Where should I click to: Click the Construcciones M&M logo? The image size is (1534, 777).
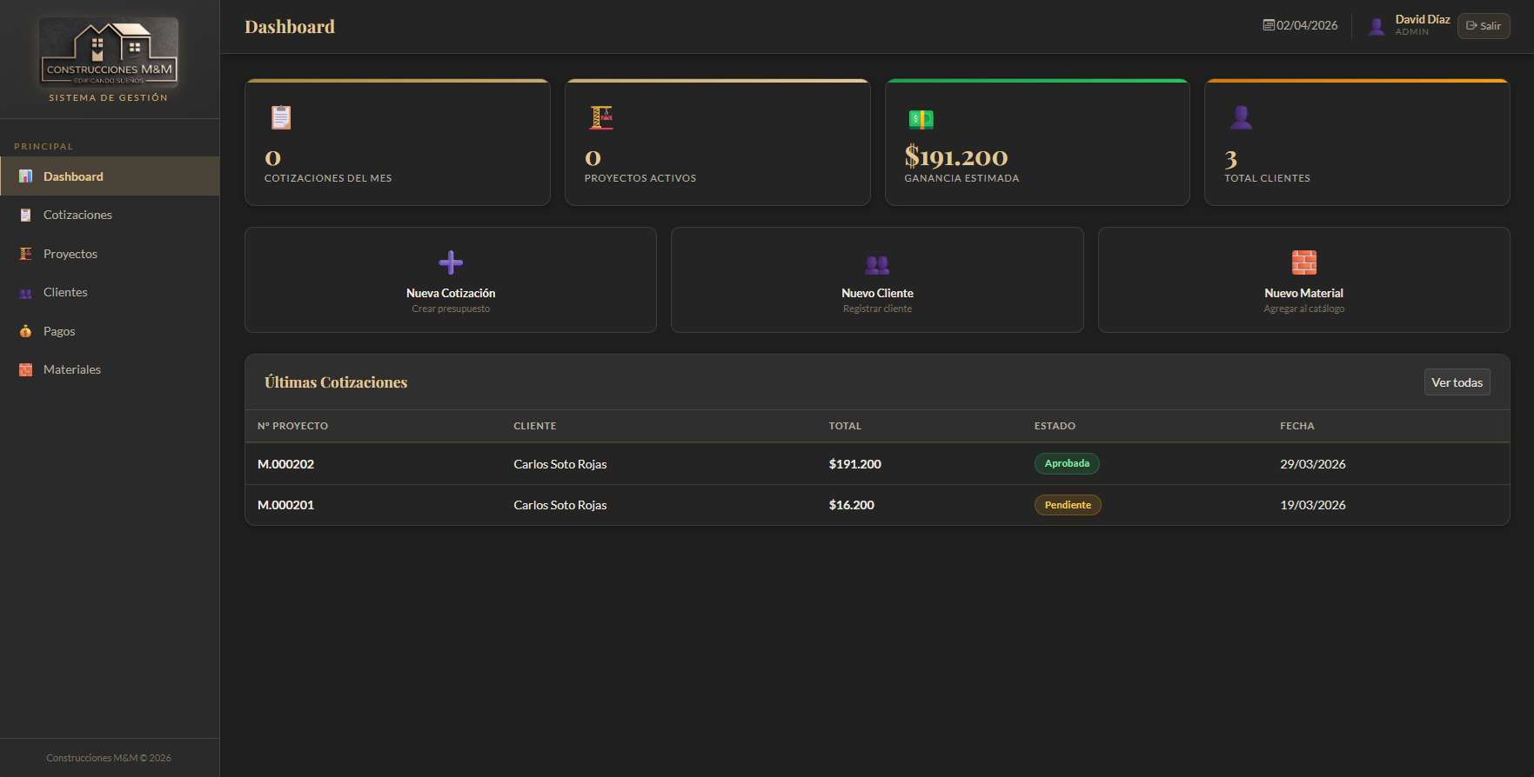[109, 52]
